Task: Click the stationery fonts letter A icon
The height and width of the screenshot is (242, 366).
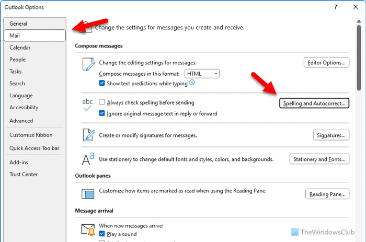Action: (x=87, y=159)
